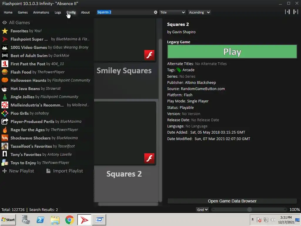Image resolution: width=301 pixels, height=226 pixels.
Task: Click the game list vertical scrollbar
Action: pyautogui.click(x=160, y=120)
